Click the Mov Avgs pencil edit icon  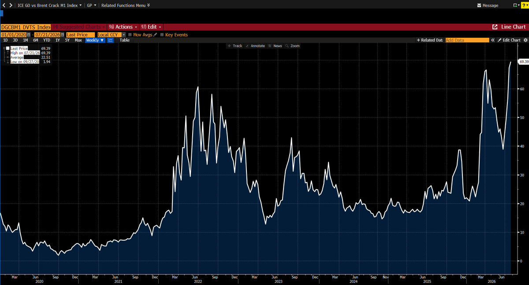(155, 35)
